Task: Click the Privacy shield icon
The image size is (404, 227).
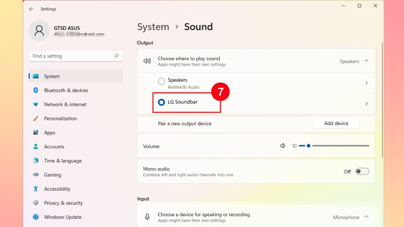Action: click(35, 203)
